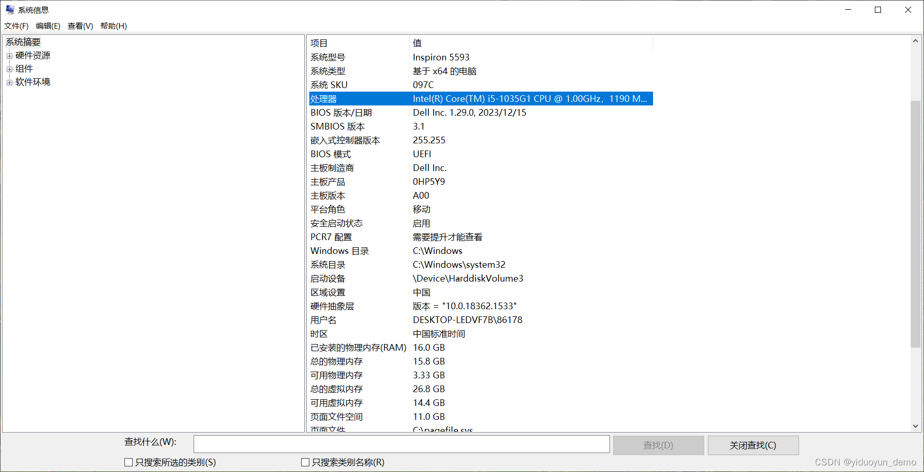Select the 启动设备 row
Image resolution: width=924 pixels, height=472 pixels.
pos(481,278)
